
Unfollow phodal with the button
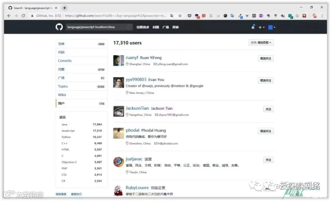[266, 131]
